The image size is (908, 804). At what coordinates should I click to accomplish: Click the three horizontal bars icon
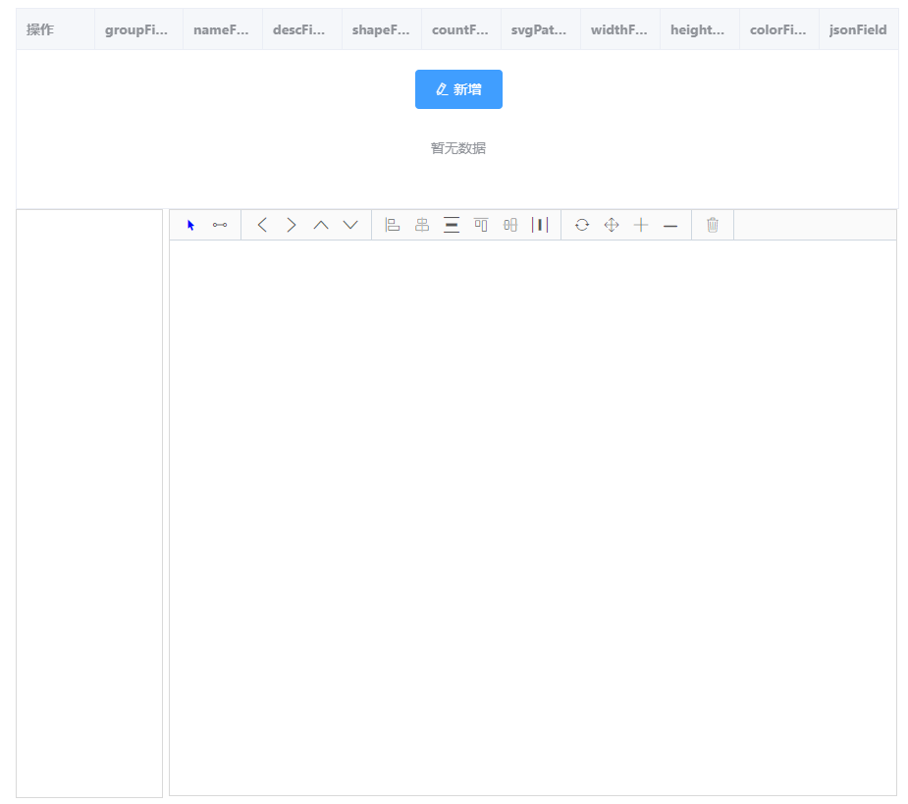(x=452, y=225)
